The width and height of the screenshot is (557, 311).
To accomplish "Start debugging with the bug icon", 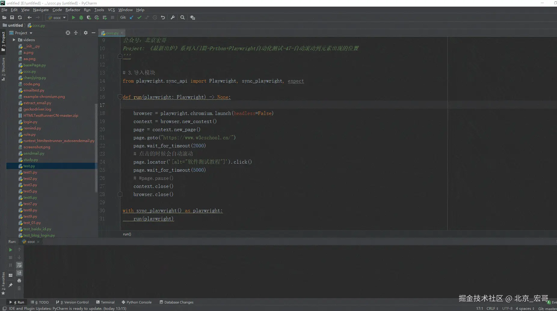I will pos(81,18).
